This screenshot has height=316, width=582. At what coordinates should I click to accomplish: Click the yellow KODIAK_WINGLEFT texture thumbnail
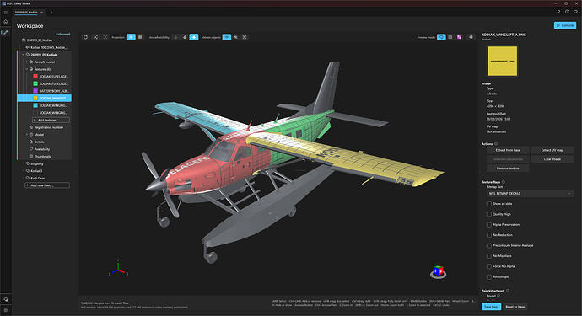[502, 62]
